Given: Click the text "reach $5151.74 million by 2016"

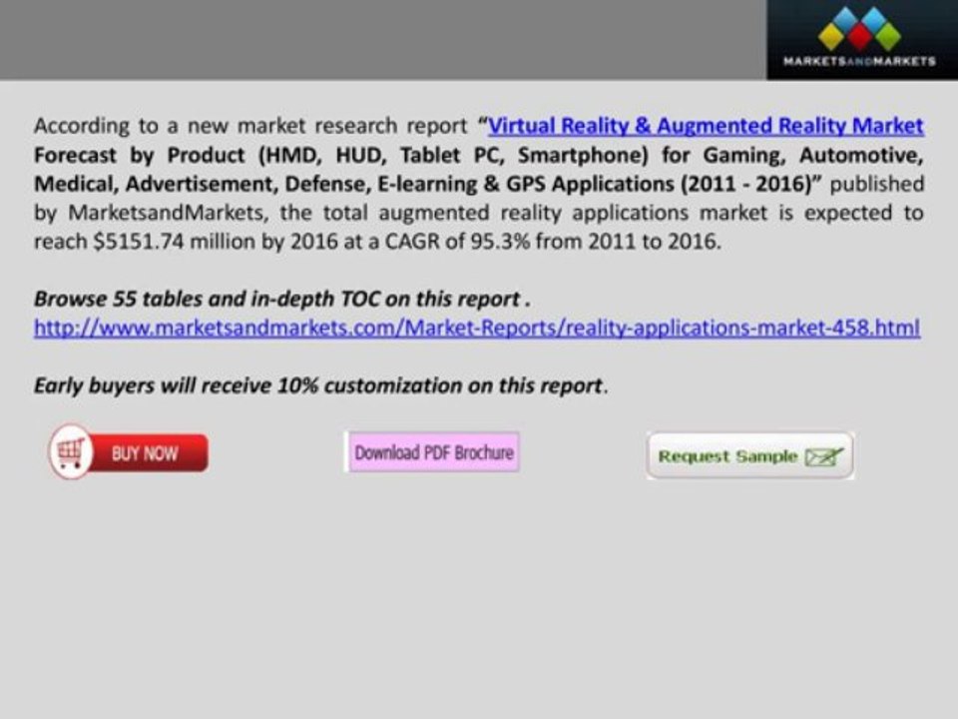Looking at the screenshot, I should click(186, 242).
